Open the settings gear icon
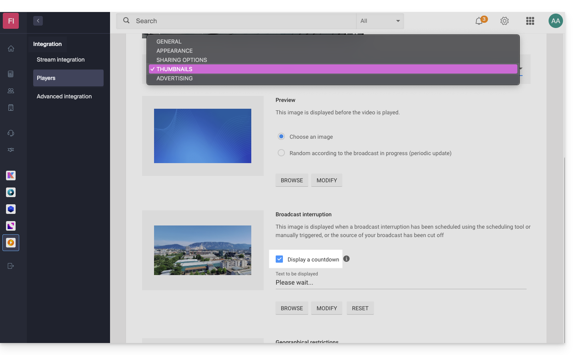This screenshot has height=355, width=577. (505, 21)
